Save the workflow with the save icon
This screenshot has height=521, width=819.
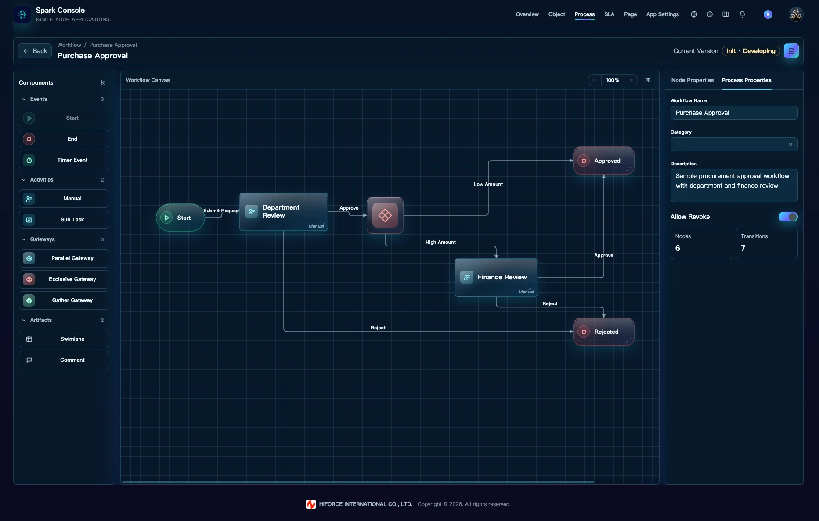click(791, 51)
